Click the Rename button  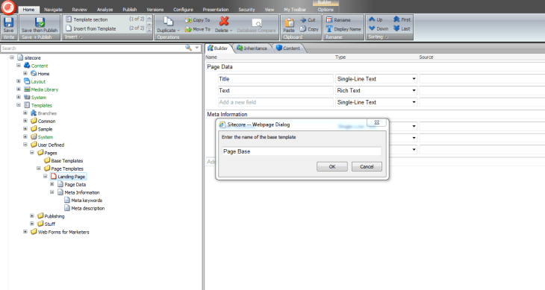tap(338, 20)
